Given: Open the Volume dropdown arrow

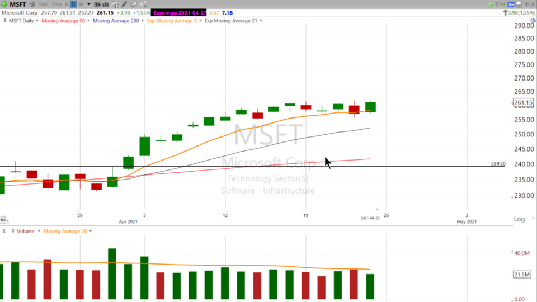Looking at the screenshot, I should 39,231.
